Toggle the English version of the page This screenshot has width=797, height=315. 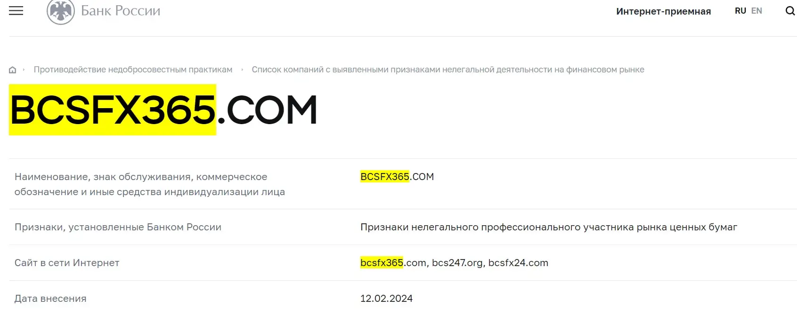pos(756,10)
